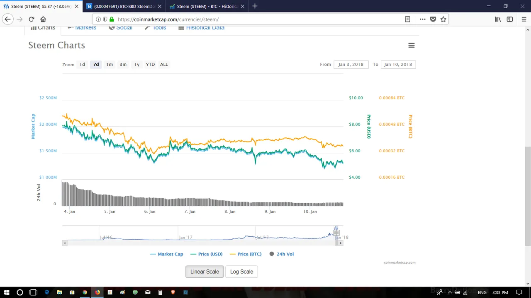
Task: Show sidebars icon in toolbar
Action: [x=510, y=19]
